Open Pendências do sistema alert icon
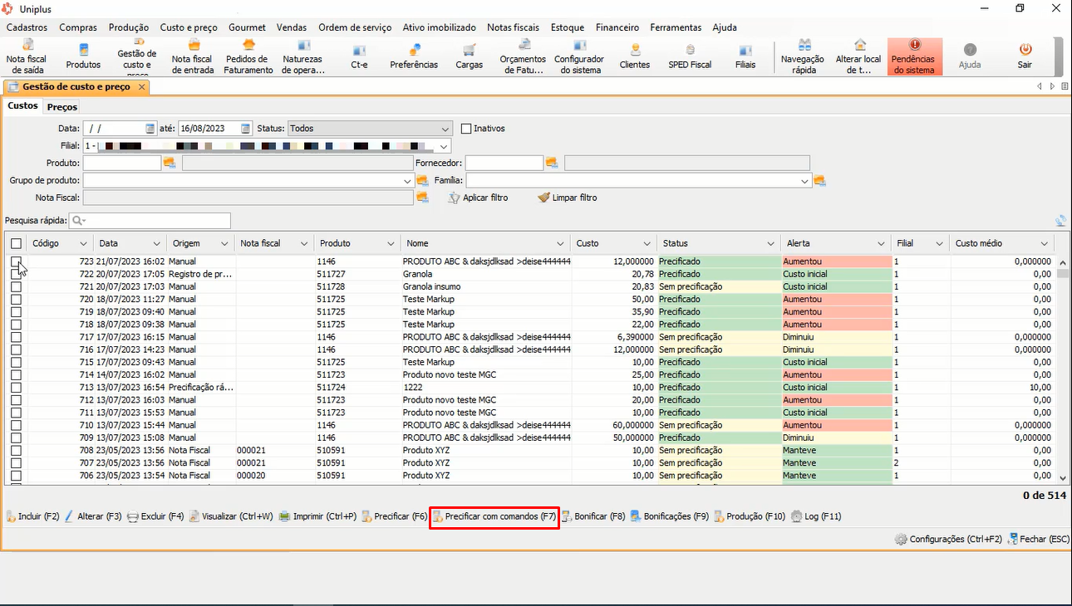 click(914, 56)
